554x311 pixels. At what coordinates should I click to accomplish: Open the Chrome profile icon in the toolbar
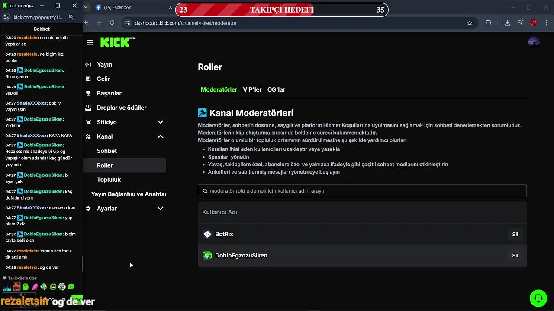click(534, 23)
